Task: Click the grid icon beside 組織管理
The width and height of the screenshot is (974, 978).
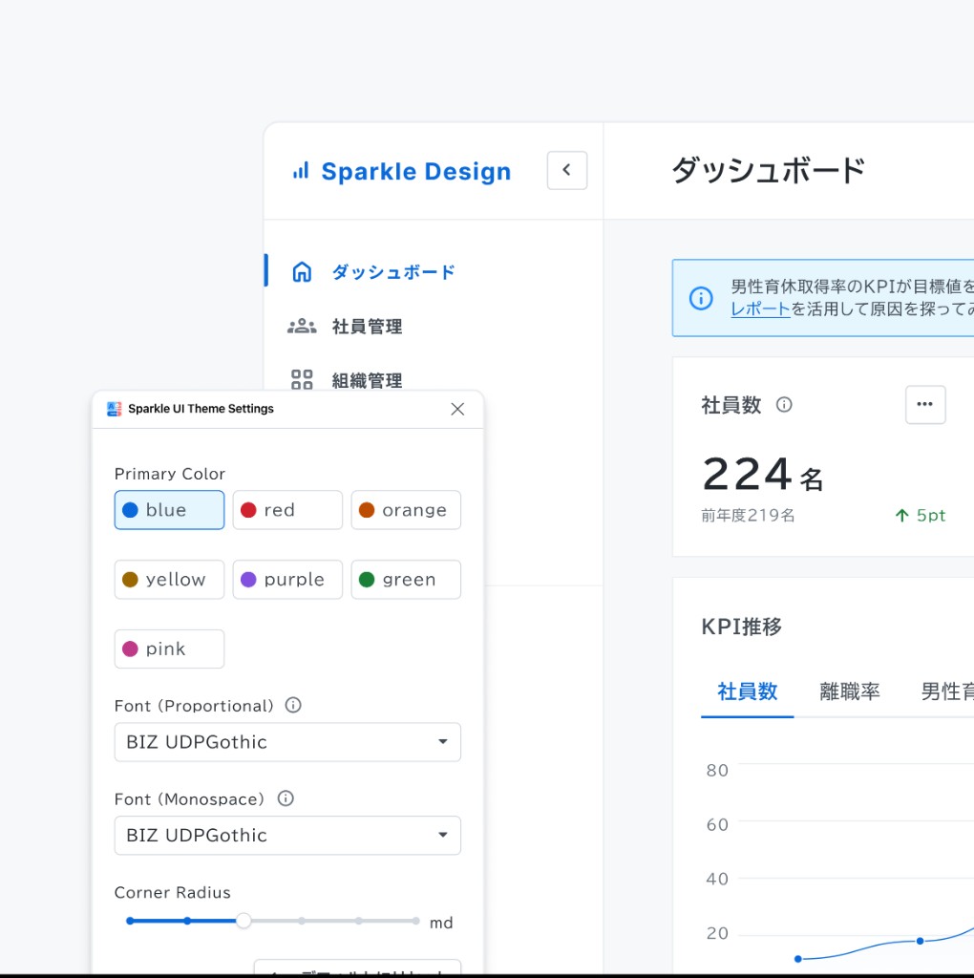Action: tap(302, 380)
